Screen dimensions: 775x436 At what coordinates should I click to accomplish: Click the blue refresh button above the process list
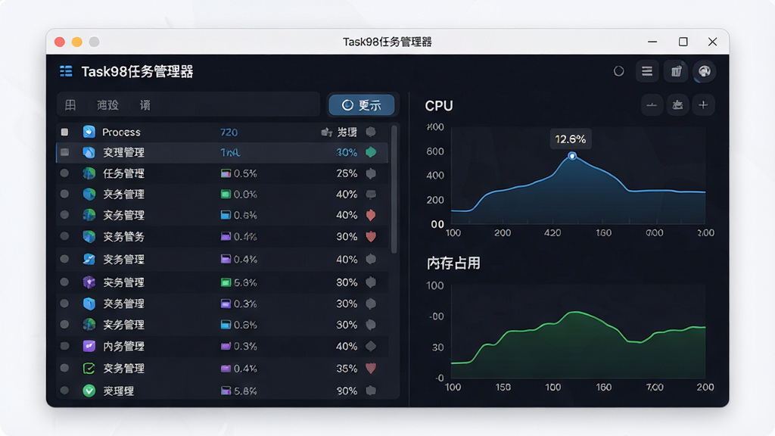pyautogui.click(x=362, y=104)
